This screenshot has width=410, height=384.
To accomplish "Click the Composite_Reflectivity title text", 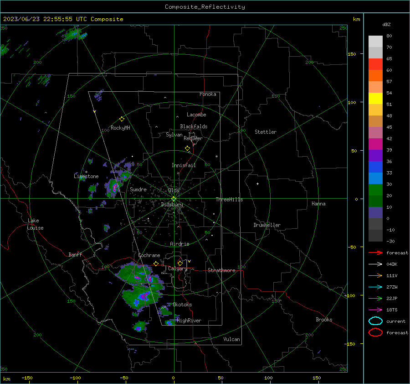I will (205, 7).
